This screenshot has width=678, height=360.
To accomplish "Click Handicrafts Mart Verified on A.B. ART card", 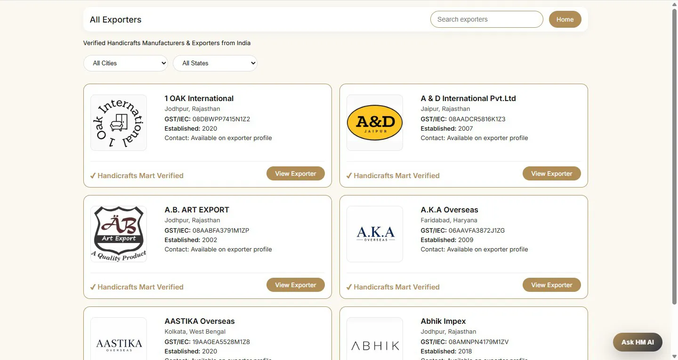I will [137, 287].
